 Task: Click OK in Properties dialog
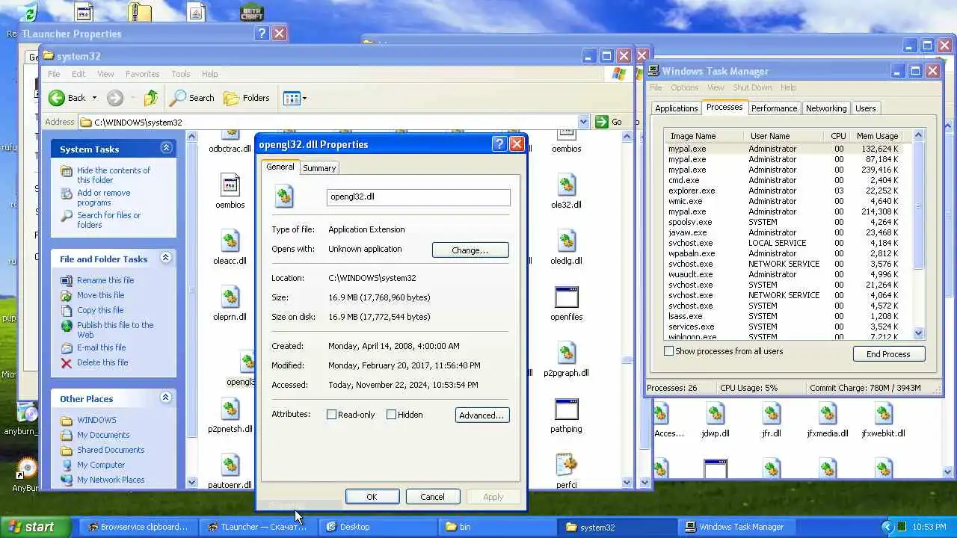pos(372,497)
